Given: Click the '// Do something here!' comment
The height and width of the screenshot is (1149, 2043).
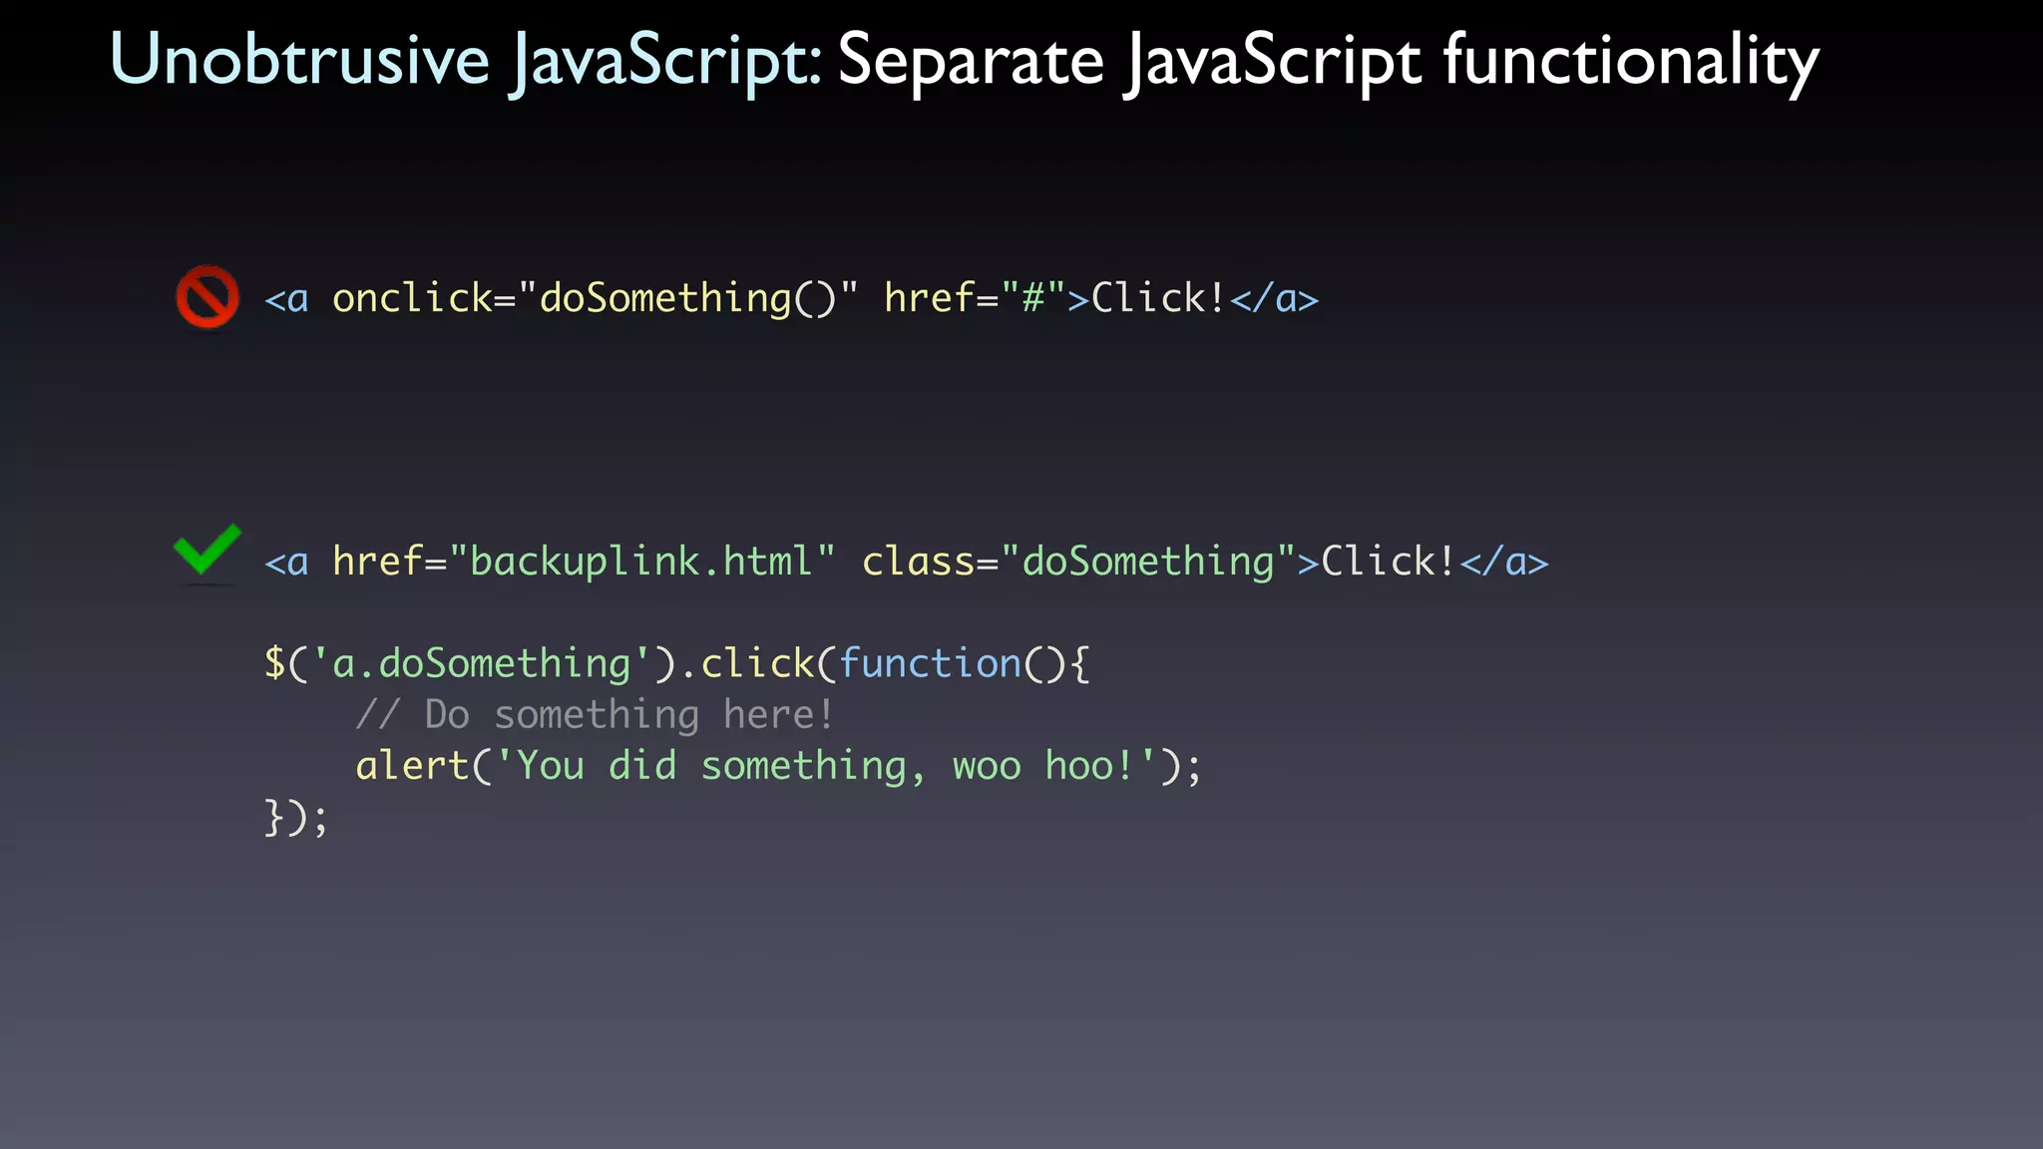Looking at the screenshot, I should 595,715.
